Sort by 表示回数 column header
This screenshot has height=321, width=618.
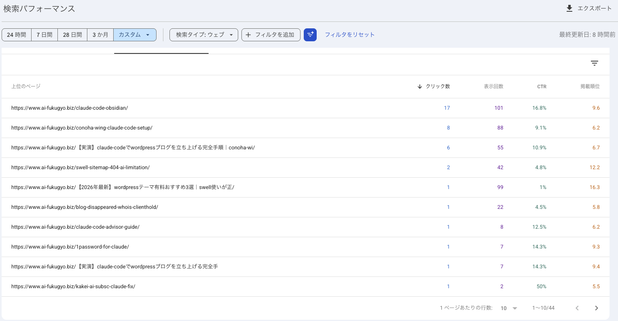click(493, 87)
